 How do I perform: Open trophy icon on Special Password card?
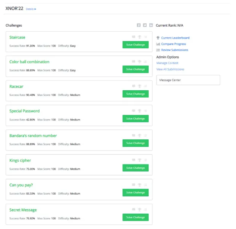[x=139, y=111]
